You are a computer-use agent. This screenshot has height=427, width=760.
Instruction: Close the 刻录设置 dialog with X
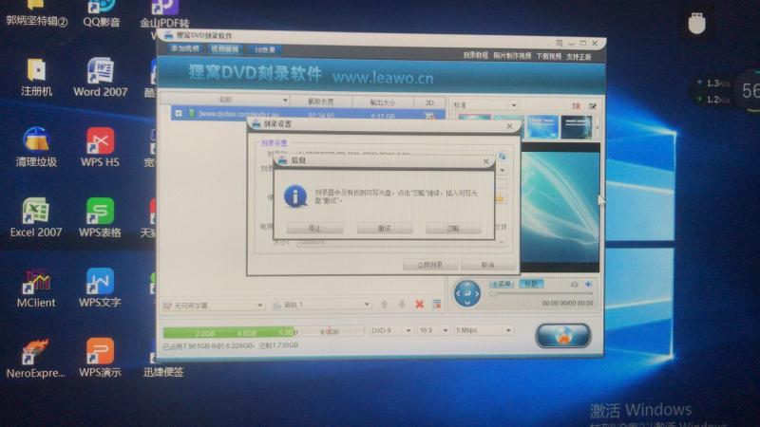509,126
